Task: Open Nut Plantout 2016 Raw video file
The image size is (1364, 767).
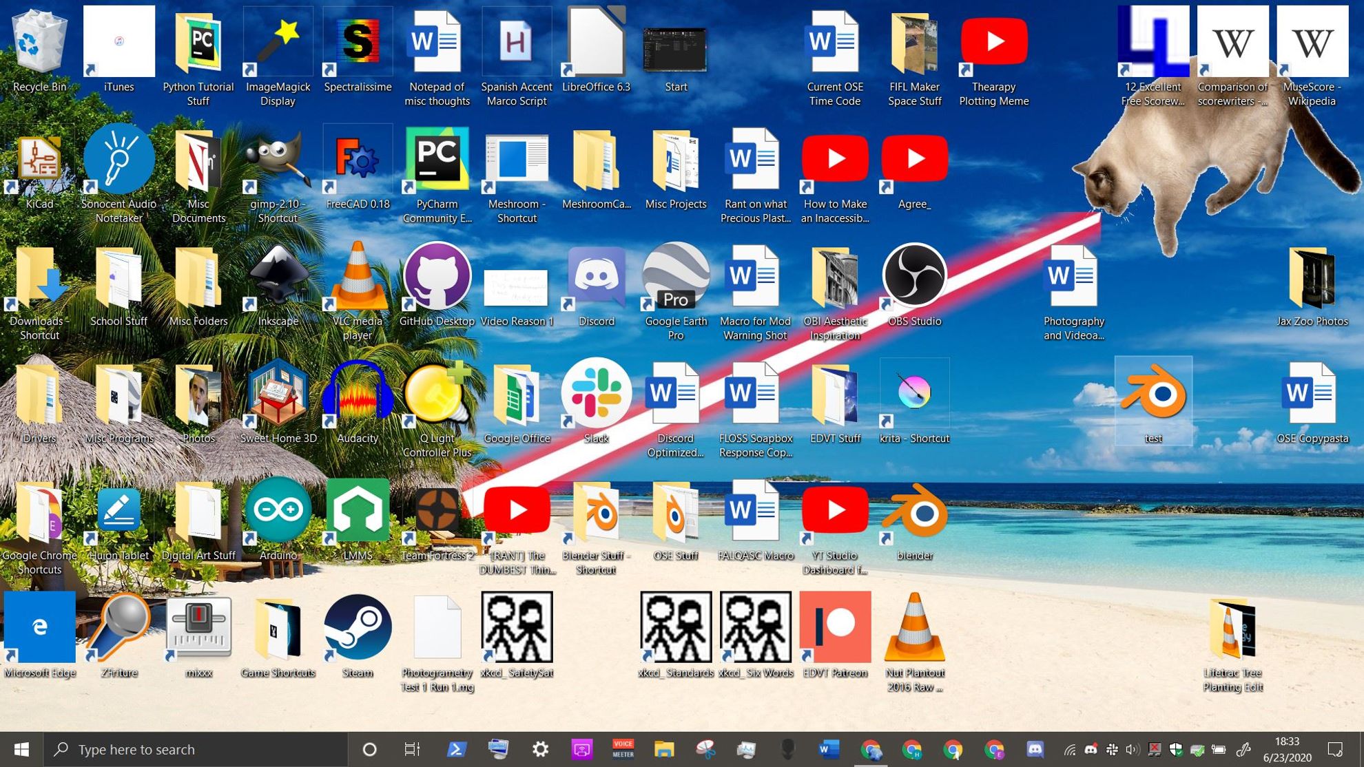Action: pos(914,628)
